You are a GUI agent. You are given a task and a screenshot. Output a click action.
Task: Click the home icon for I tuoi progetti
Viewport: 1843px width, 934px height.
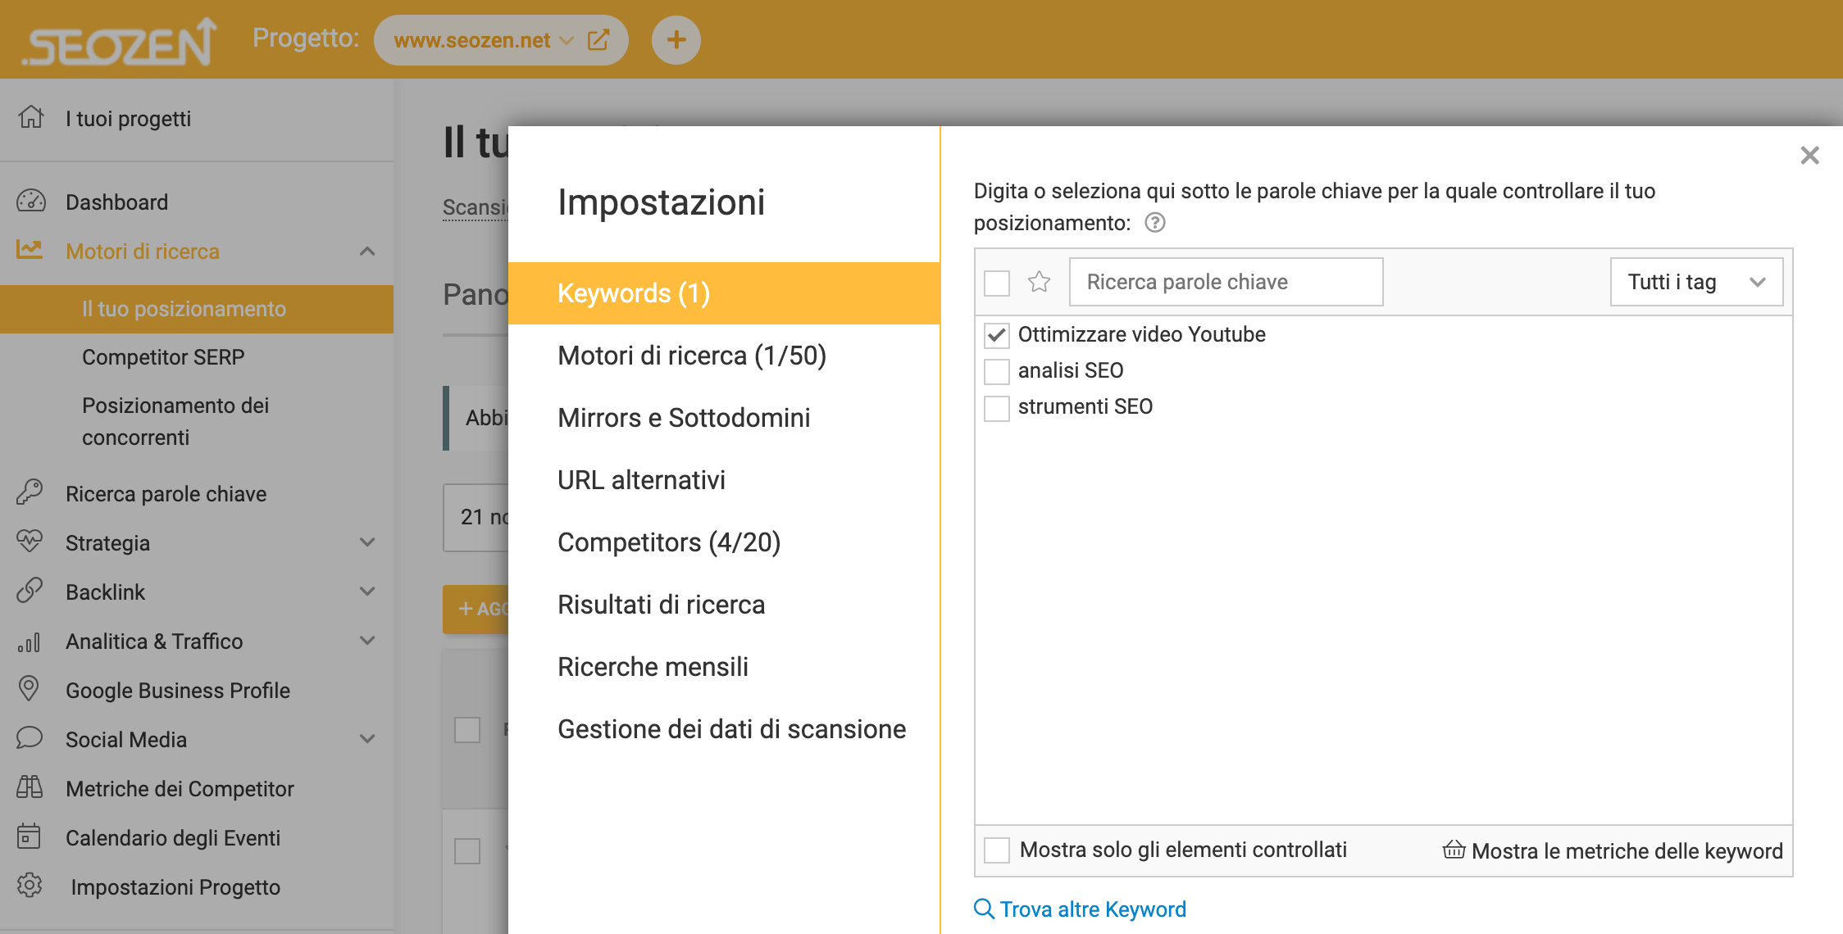click(31, 117)
